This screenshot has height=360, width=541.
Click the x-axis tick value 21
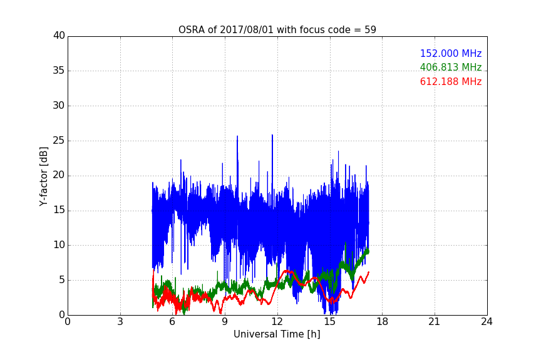click(435, 322)
